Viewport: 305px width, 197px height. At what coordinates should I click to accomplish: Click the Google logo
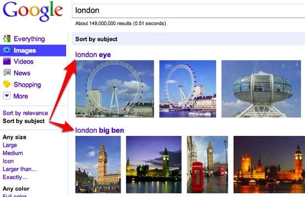32,11
